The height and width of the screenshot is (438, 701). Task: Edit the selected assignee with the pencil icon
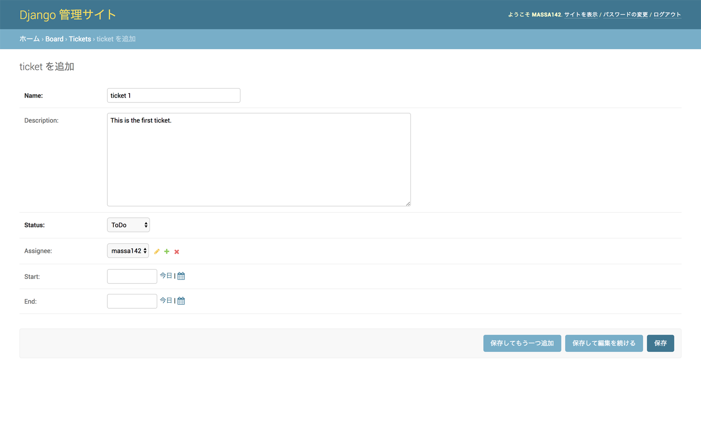(157, 251)
